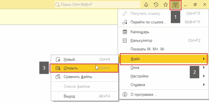Image resolution: width=209 pixels, height=106 pixels.
Task: Click into the Поиск search field
Action: click(98, 5)
